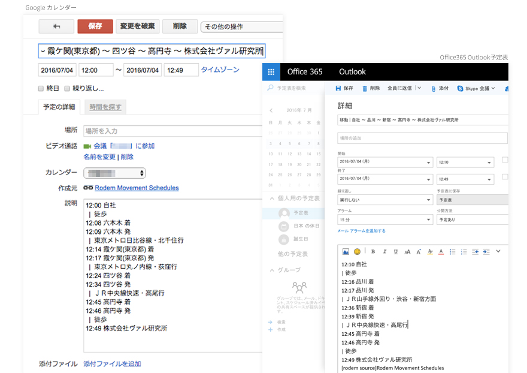Open the 繰り返し 実行しない dropdown
This screenshot has width=527, height=373.
[x=385, y=200]
